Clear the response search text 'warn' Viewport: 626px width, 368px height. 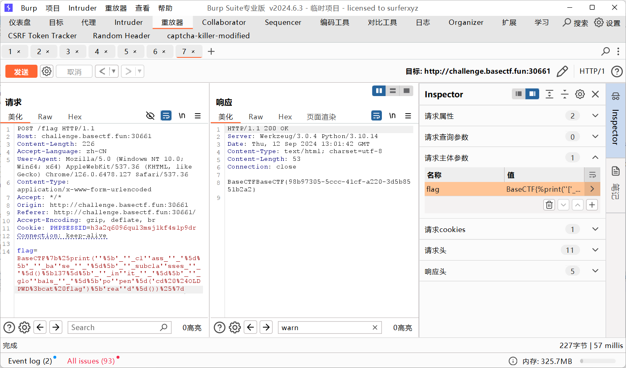(375, 327)
